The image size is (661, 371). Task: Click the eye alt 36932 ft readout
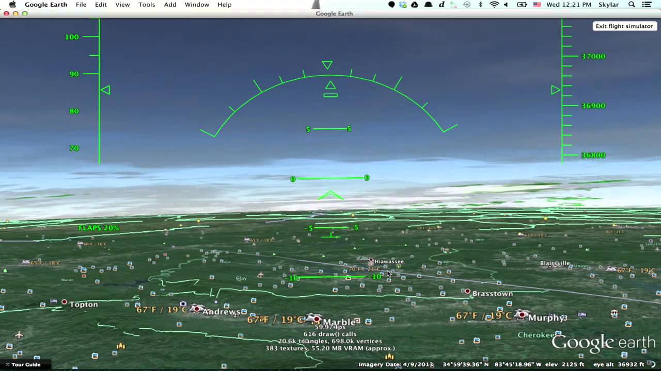point(619,364)
